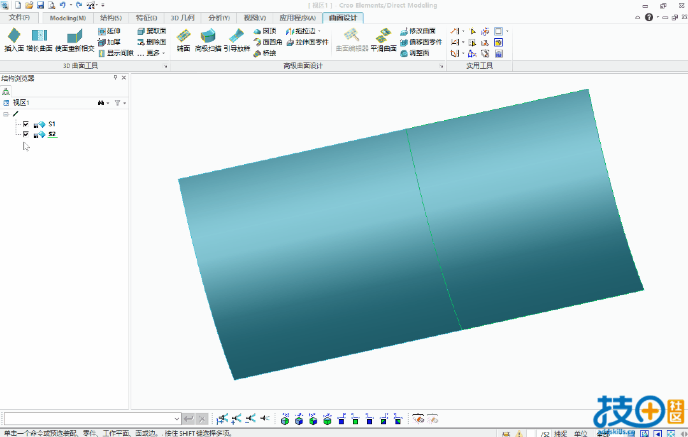The width and height of the screenshot is (688, 437).
Task: Select the S2 item in the tree
Action: [x=52, y=134]
